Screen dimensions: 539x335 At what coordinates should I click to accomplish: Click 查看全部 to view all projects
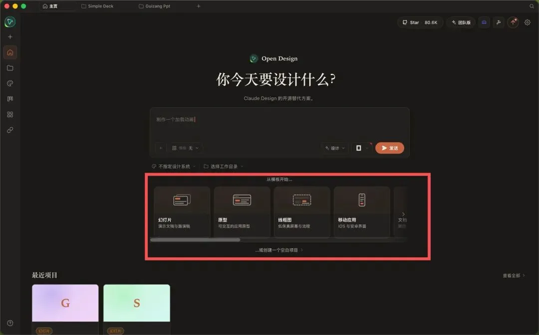click(x=514, y=276)
